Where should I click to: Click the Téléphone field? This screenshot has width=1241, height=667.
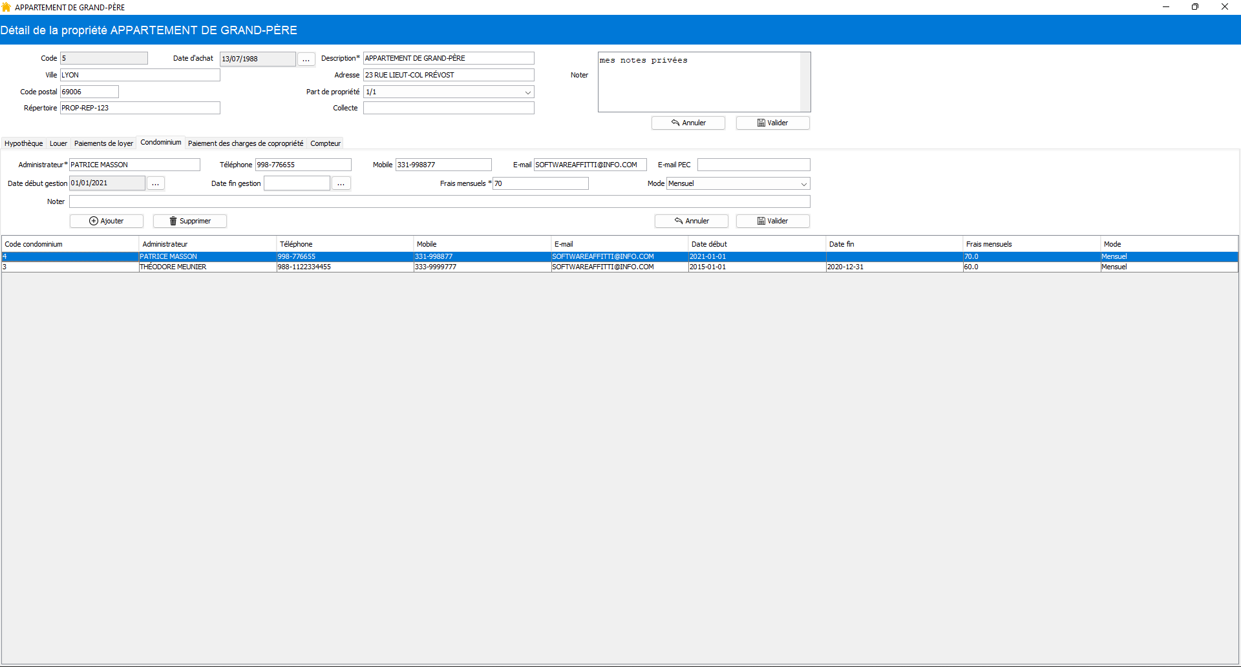(x=303, y=165)
